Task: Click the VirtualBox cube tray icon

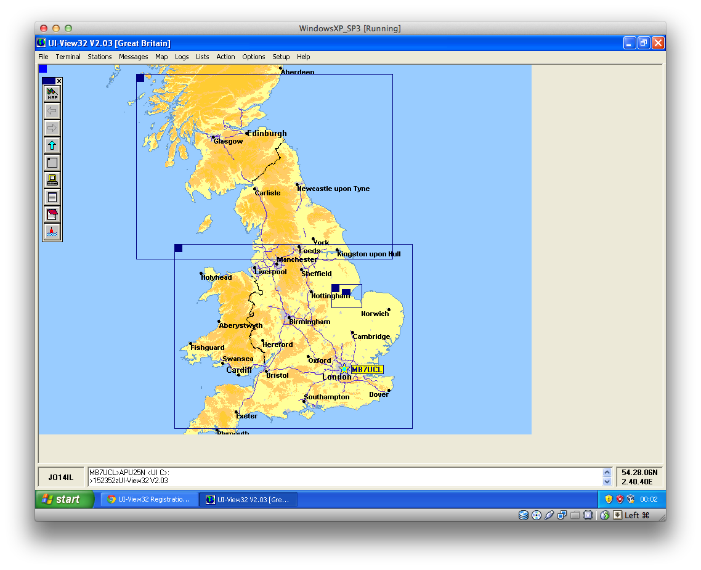Action: point(630,499)
